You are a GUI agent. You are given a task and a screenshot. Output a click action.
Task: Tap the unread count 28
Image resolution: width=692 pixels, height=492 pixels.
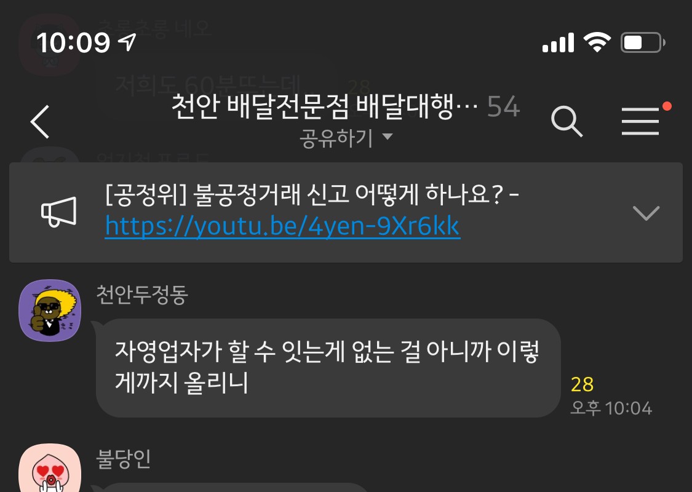582,384
